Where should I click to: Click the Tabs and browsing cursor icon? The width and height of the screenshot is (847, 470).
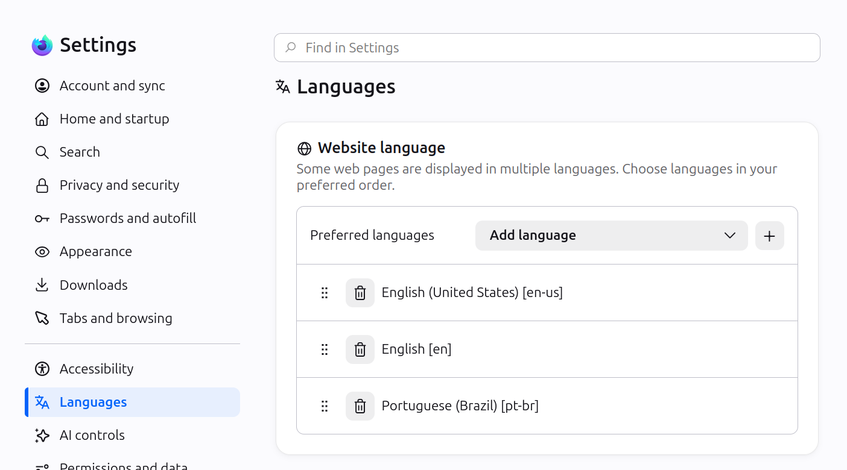point(42,318)
